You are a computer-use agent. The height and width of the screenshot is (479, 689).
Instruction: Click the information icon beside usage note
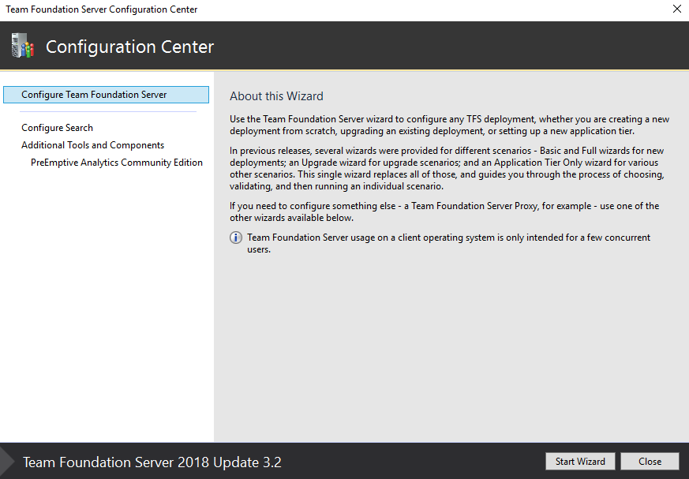[236, 238]
